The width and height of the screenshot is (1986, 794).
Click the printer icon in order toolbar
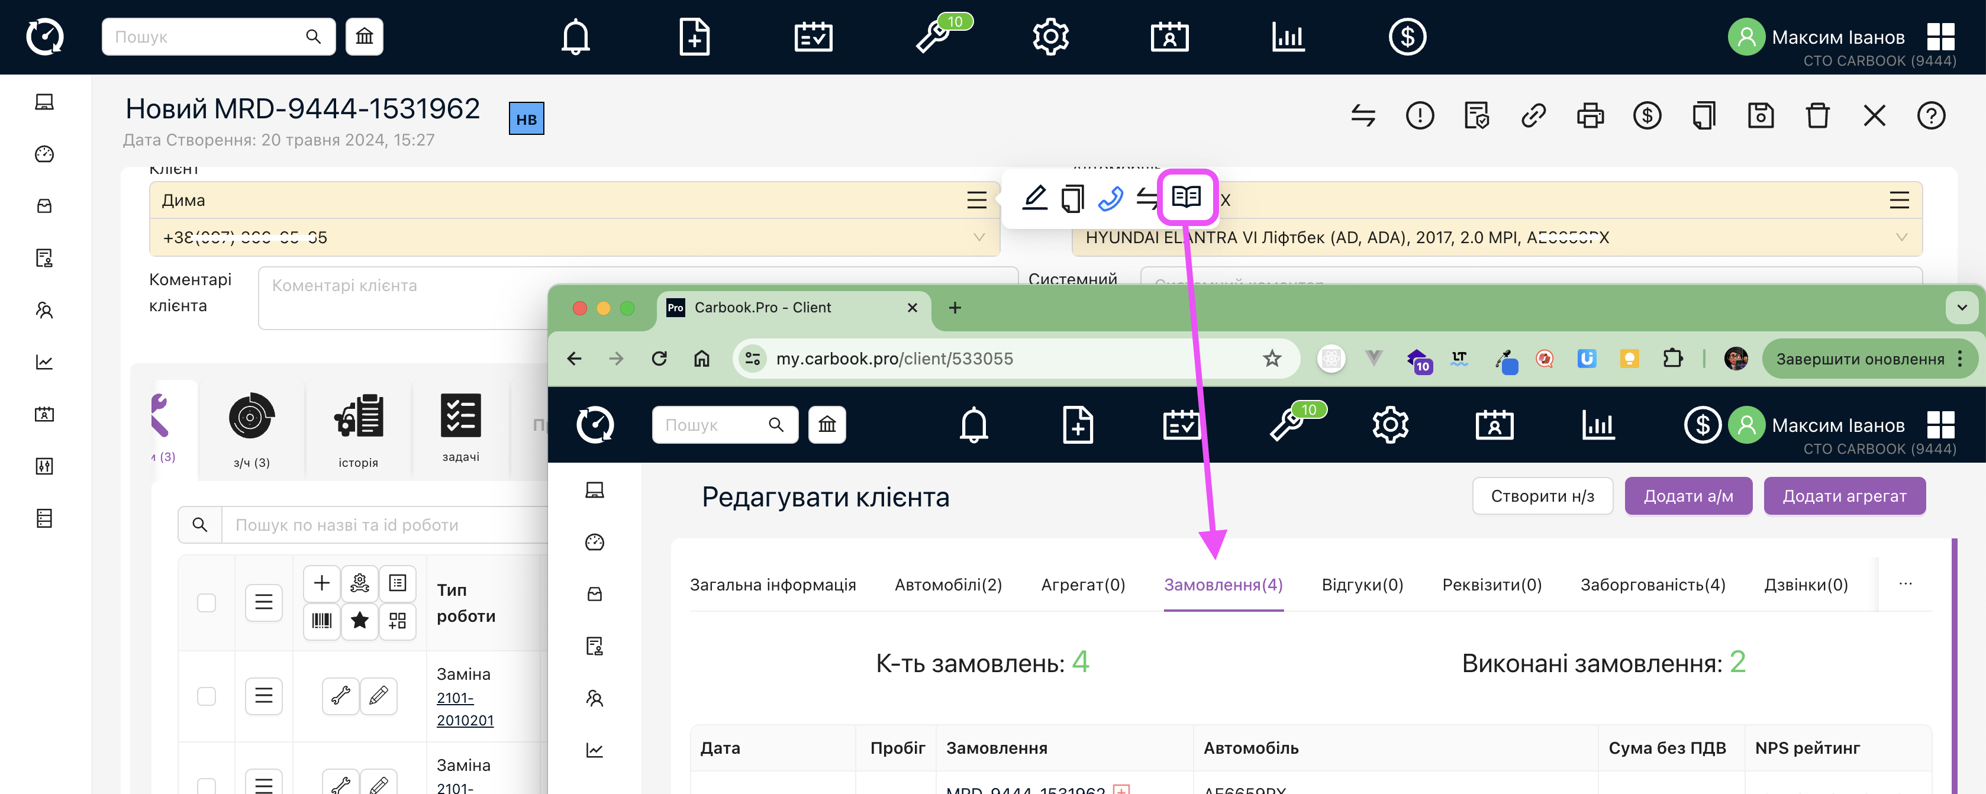(1590, 117)
